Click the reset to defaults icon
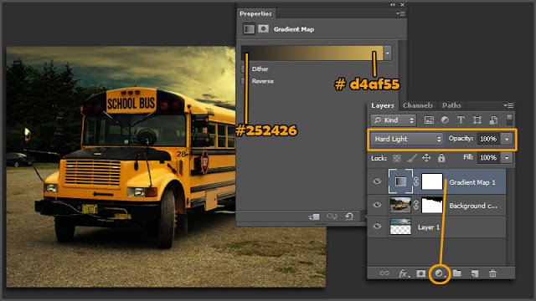Image resolution: width=536 pixels, height=301 pixels. coord(349,216)
